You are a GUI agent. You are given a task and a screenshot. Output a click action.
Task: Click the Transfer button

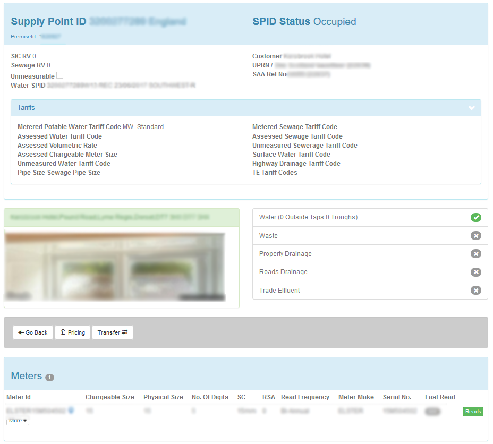point(113,332)
